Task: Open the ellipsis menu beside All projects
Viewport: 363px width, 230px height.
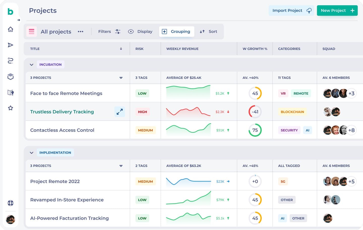Action: pyautogui.click(x=80, y=31)
